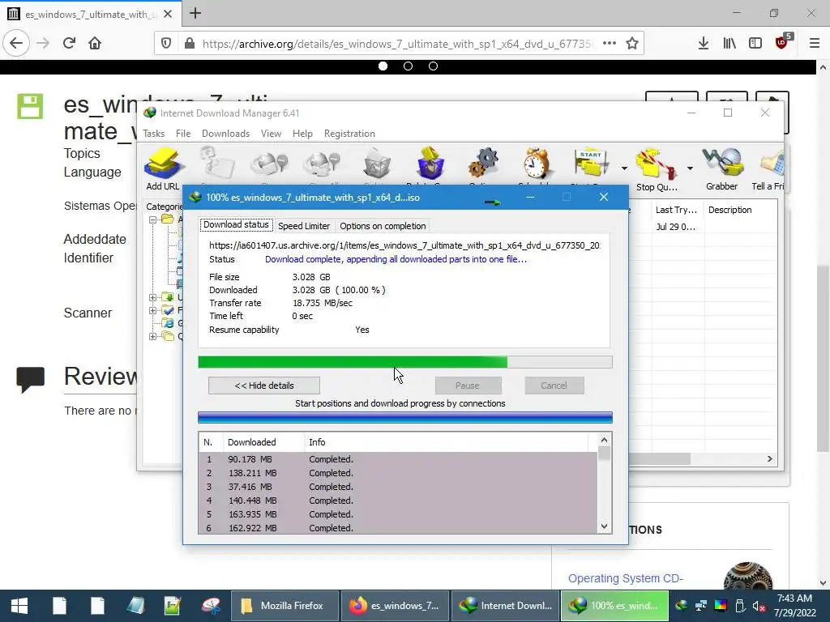The height and width of the screenshot is (622, 830).
Task: Click the tracking protection shield in address bar
Action: pyautogui.click(x=166, y=44)
